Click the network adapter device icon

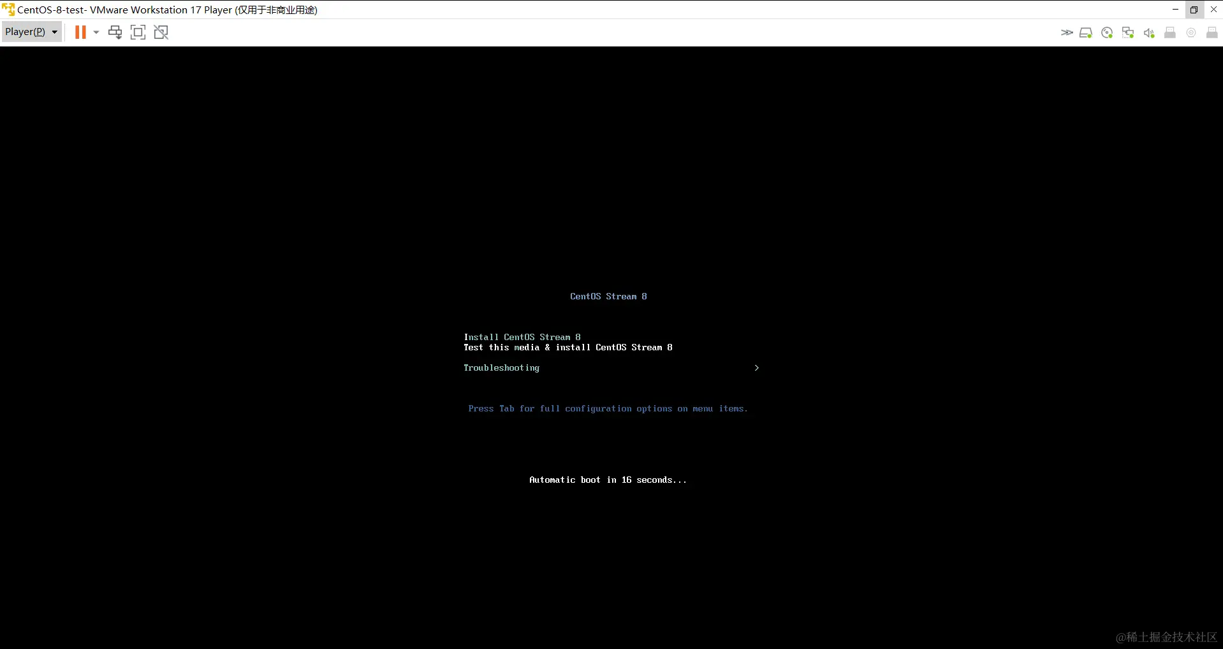click(x=1128, y=32)
